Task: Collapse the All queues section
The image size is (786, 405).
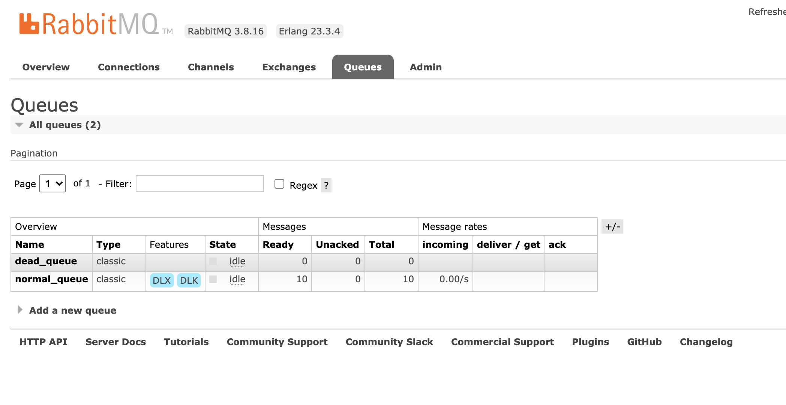Action: click(64, 125)
